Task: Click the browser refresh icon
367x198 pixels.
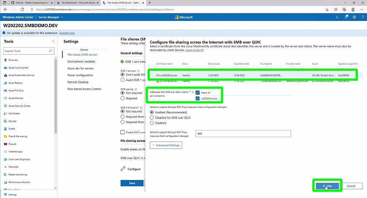Action: pos(22,10)
